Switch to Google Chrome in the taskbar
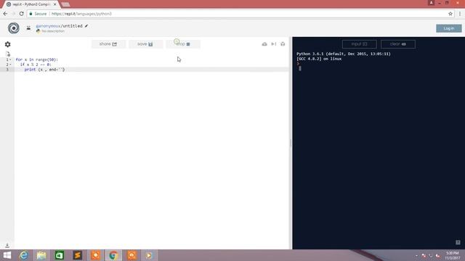The width and height of the screenshot is (465, 261). point(113,255)
